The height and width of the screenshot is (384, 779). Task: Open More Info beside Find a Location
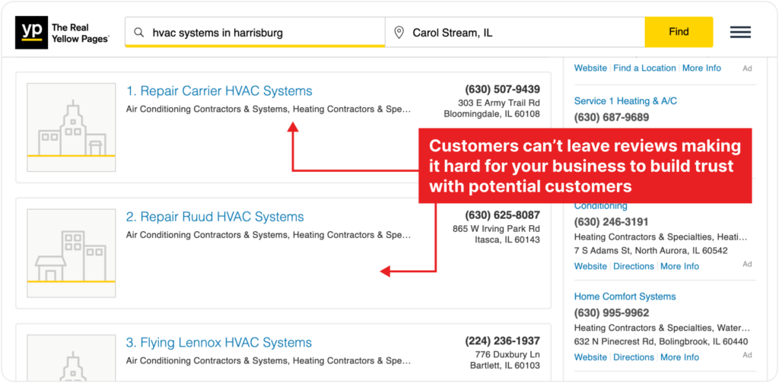(701, 68)
